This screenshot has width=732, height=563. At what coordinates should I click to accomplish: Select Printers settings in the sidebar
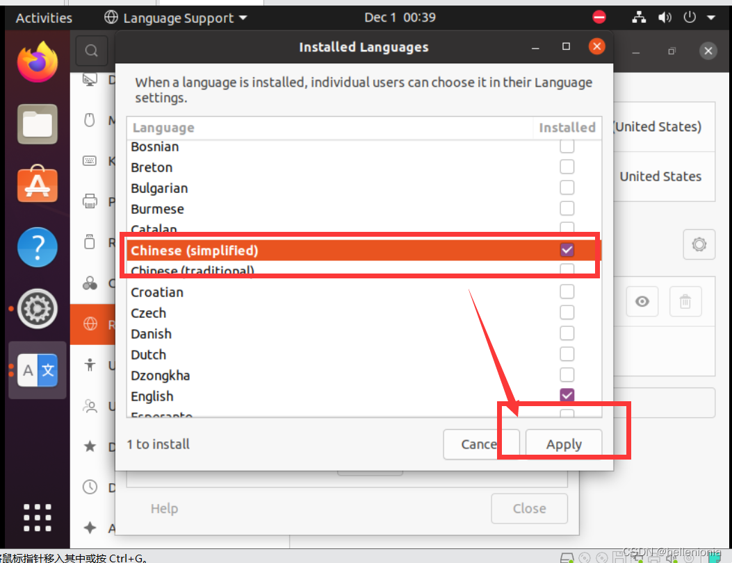[x=90, y=201]
